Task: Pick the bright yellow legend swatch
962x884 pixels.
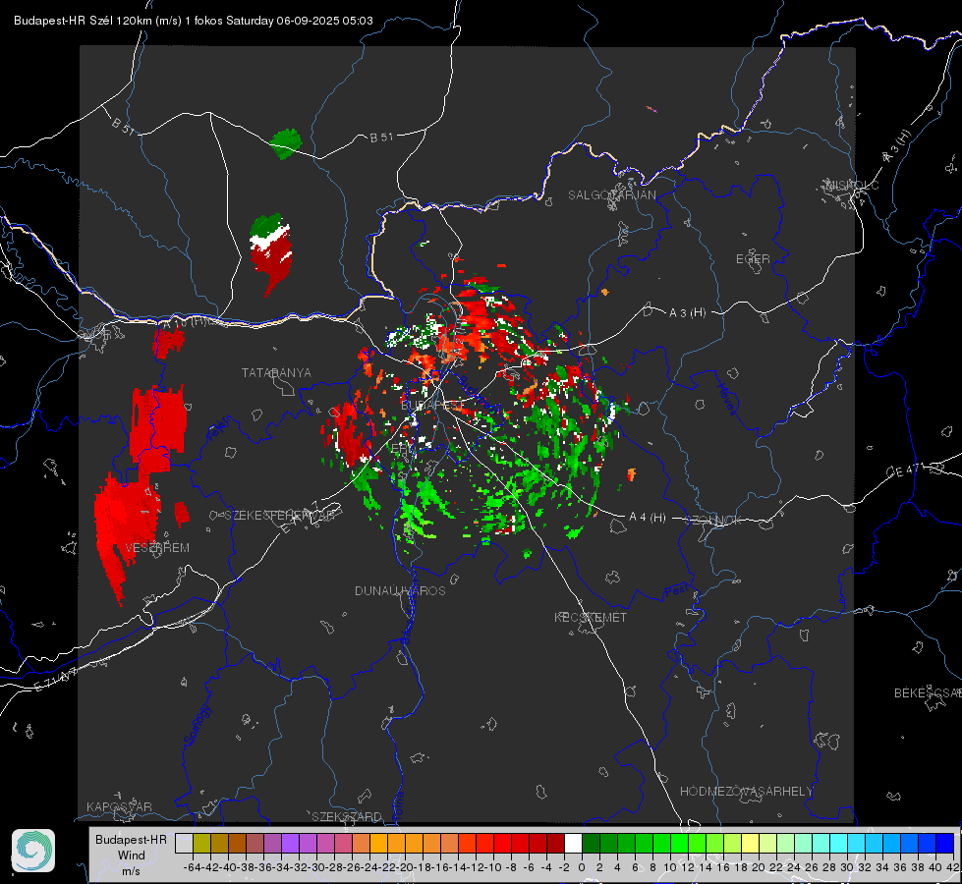Action: point(751,843)
